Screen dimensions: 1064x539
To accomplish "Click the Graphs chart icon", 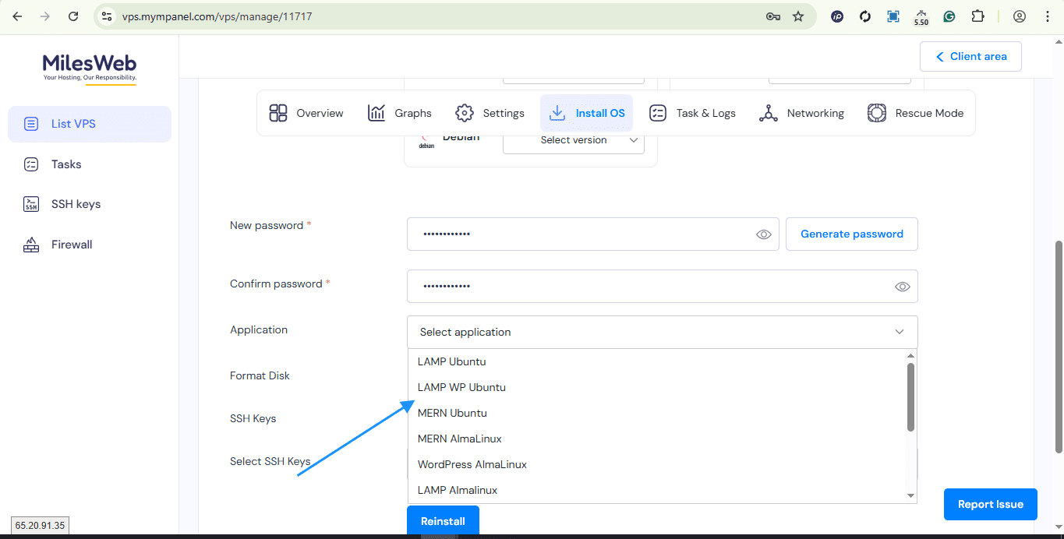I will [x=376, y=113].
